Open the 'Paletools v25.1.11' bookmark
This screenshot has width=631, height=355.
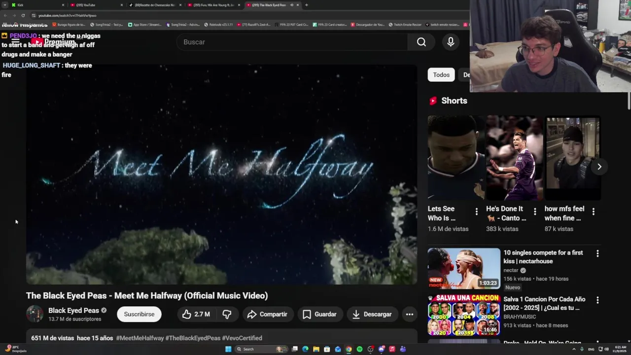[x=219, y=25]
